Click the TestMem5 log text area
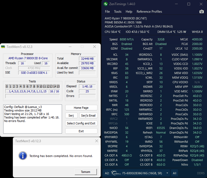Screen dimensions: 207x178 click(32, 119)
